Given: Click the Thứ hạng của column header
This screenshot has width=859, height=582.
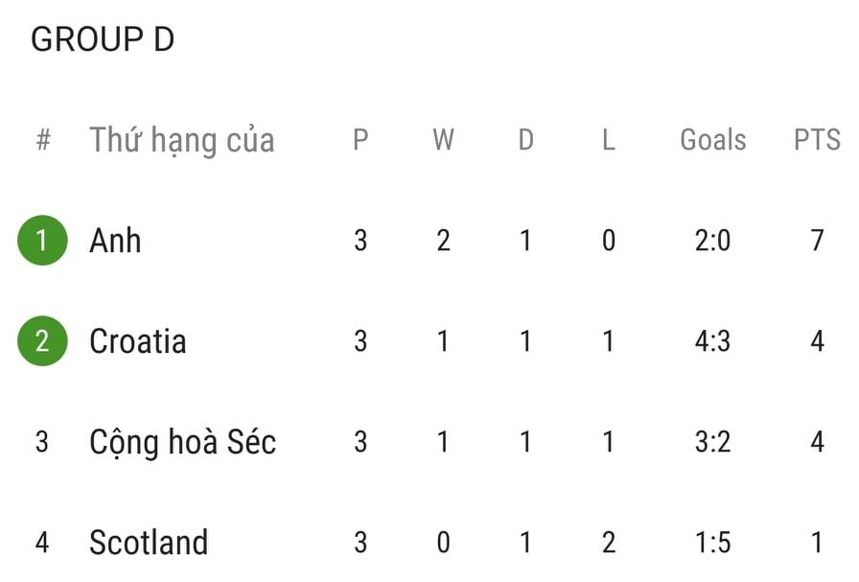Looking at the screenshot, I should click(182, 140).
